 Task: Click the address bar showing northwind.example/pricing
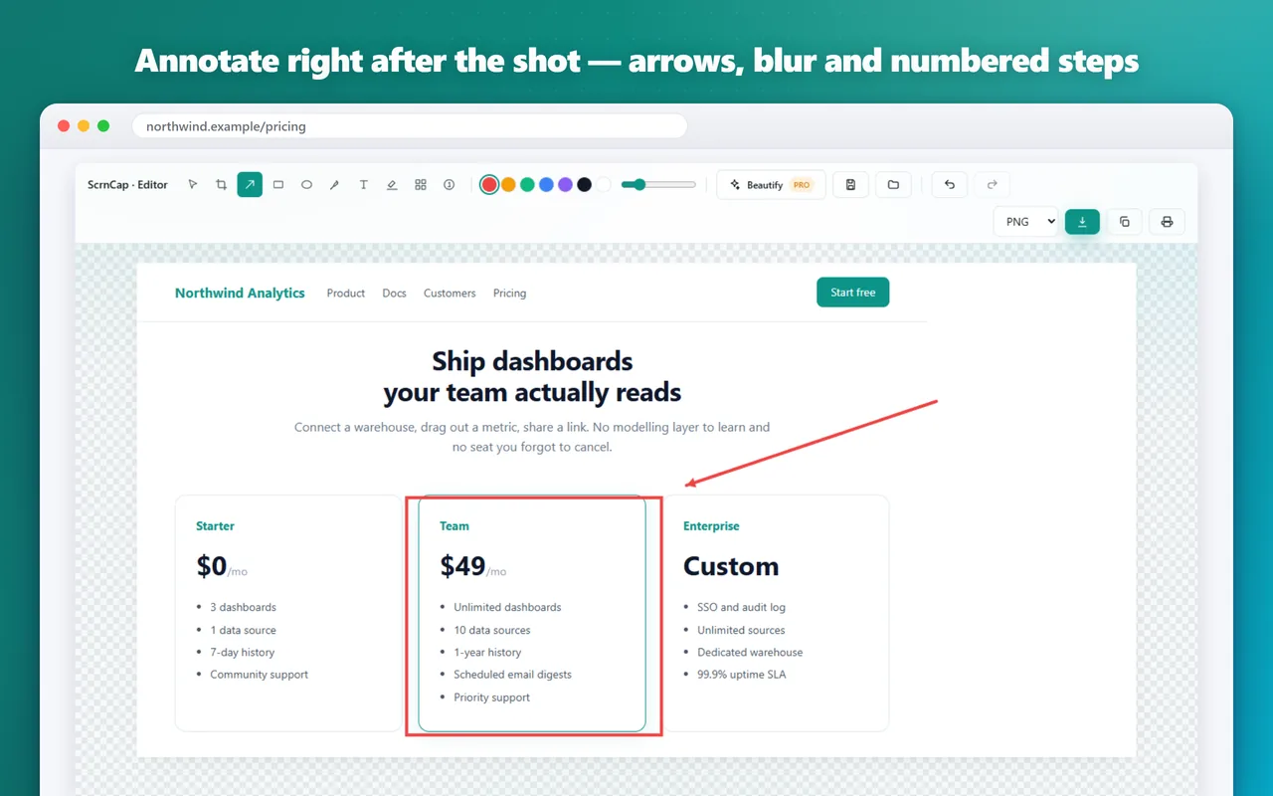coord(410,126)
